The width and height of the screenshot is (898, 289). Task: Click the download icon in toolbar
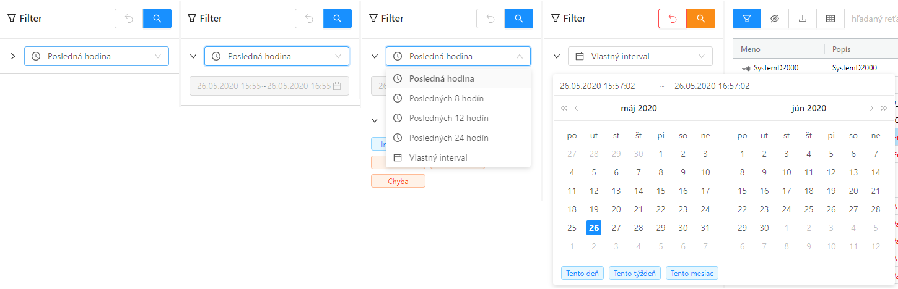[803, 19]
